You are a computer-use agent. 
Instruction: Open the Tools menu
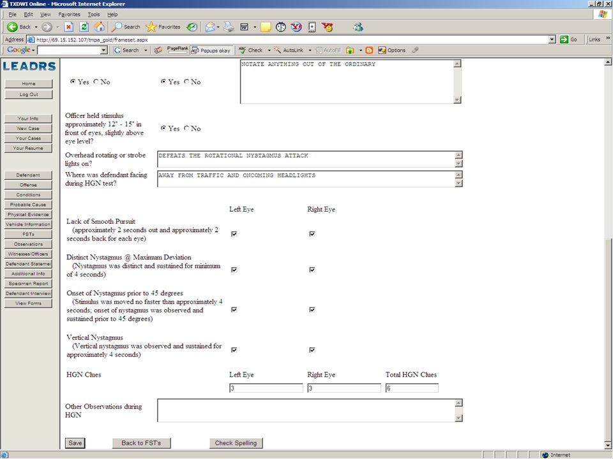(x=94, y=15)
